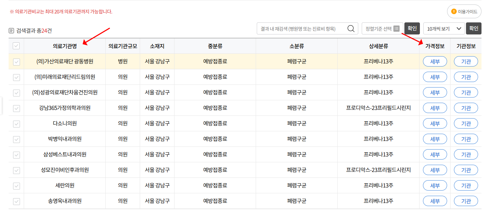Open the 이용가이드 usage guide

pyautogui.click(x=464, y=11)
